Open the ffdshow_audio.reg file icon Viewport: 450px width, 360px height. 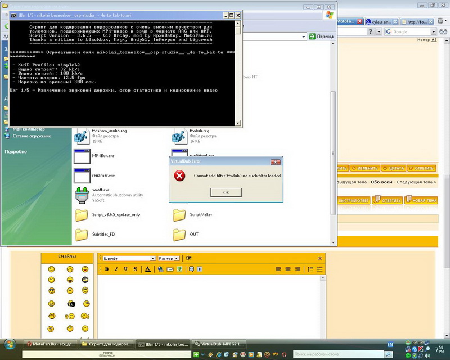point(82,136)
